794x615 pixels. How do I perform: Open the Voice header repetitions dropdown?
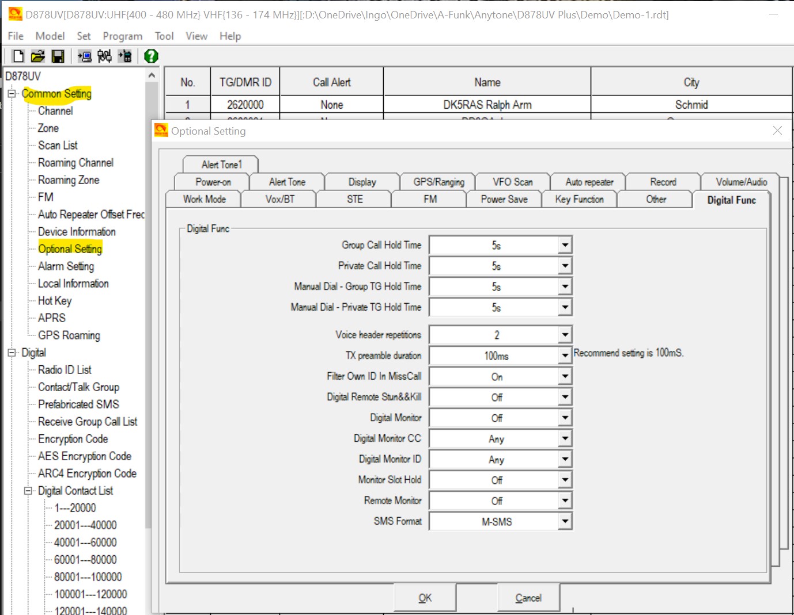pyautogui.click(x=565, y=335)
